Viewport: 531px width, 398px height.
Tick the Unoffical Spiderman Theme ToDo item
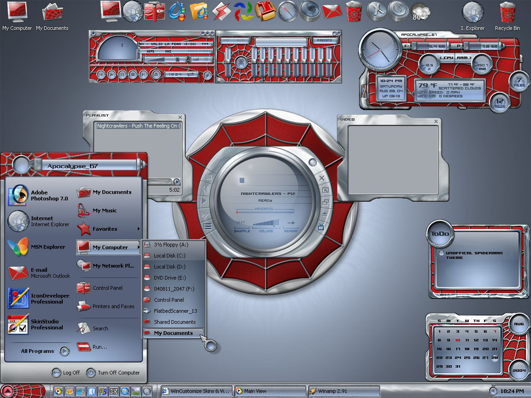(441, 253)
